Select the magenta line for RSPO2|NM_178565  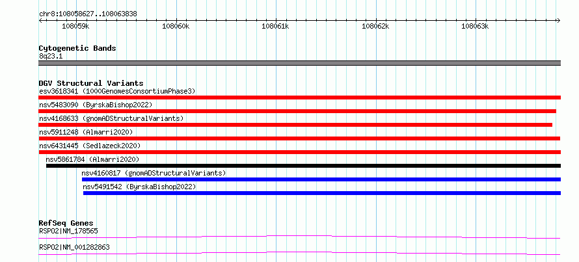tap(299, 237)
